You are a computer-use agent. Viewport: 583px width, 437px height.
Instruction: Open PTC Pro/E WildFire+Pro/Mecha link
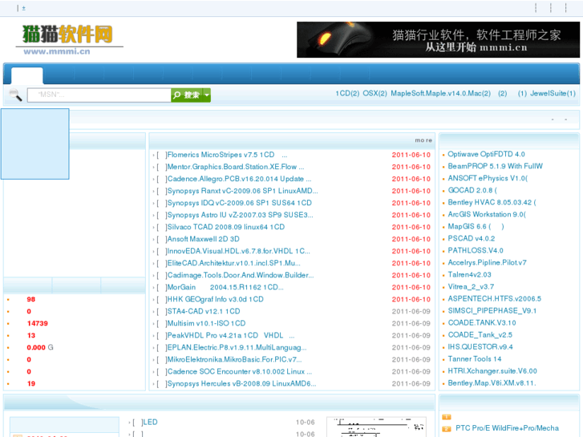[507, 428]
